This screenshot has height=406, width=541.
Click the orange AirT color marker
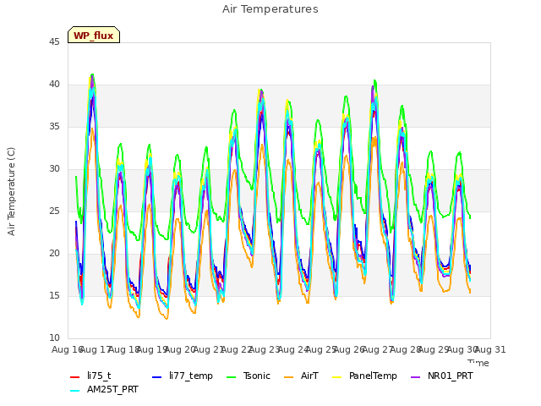point(288,377)
